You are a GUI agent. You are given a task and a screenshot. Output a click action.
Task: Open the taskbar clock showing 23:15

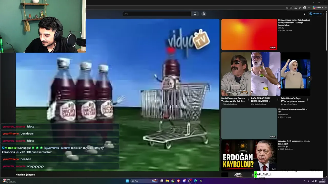click(322, 181)
